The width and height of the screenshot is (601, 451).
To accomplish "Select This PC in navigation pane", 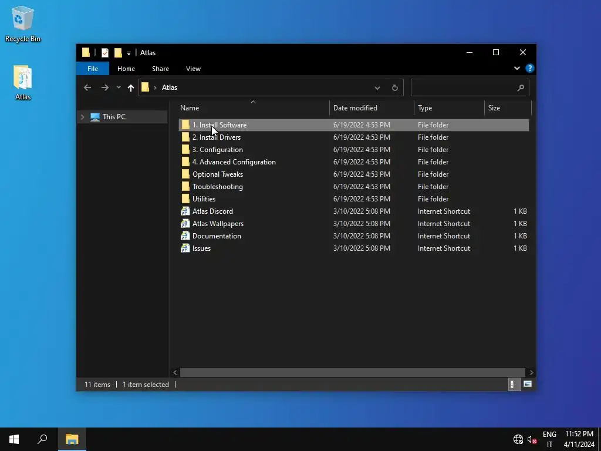I will pos(114,117).
